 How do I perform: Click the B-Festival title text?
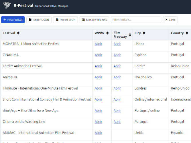(x=23, y=6)
